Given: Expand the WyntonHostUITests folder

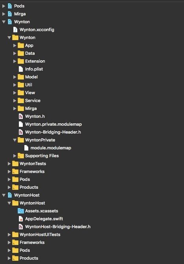Looking at the screenshot, I should pos(9,234).
